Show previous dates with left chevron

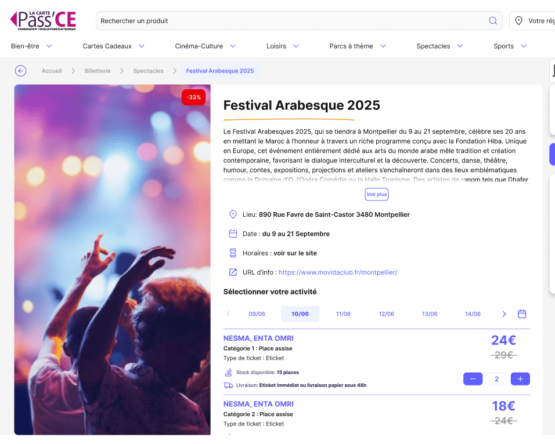coord(228,314)
